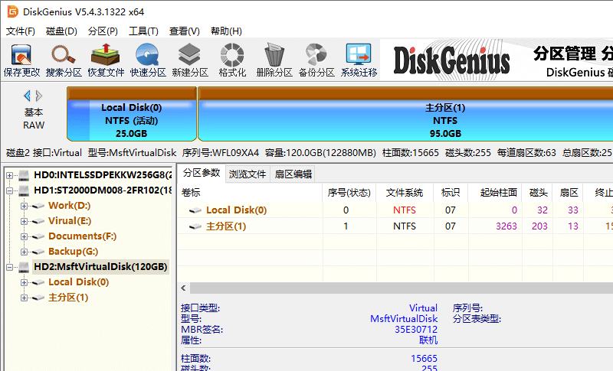Collapse HD1:ST2000DM008 tree node
Viewport: 613px width, 371px height.
pyautogui.click(x=9, y=190)
